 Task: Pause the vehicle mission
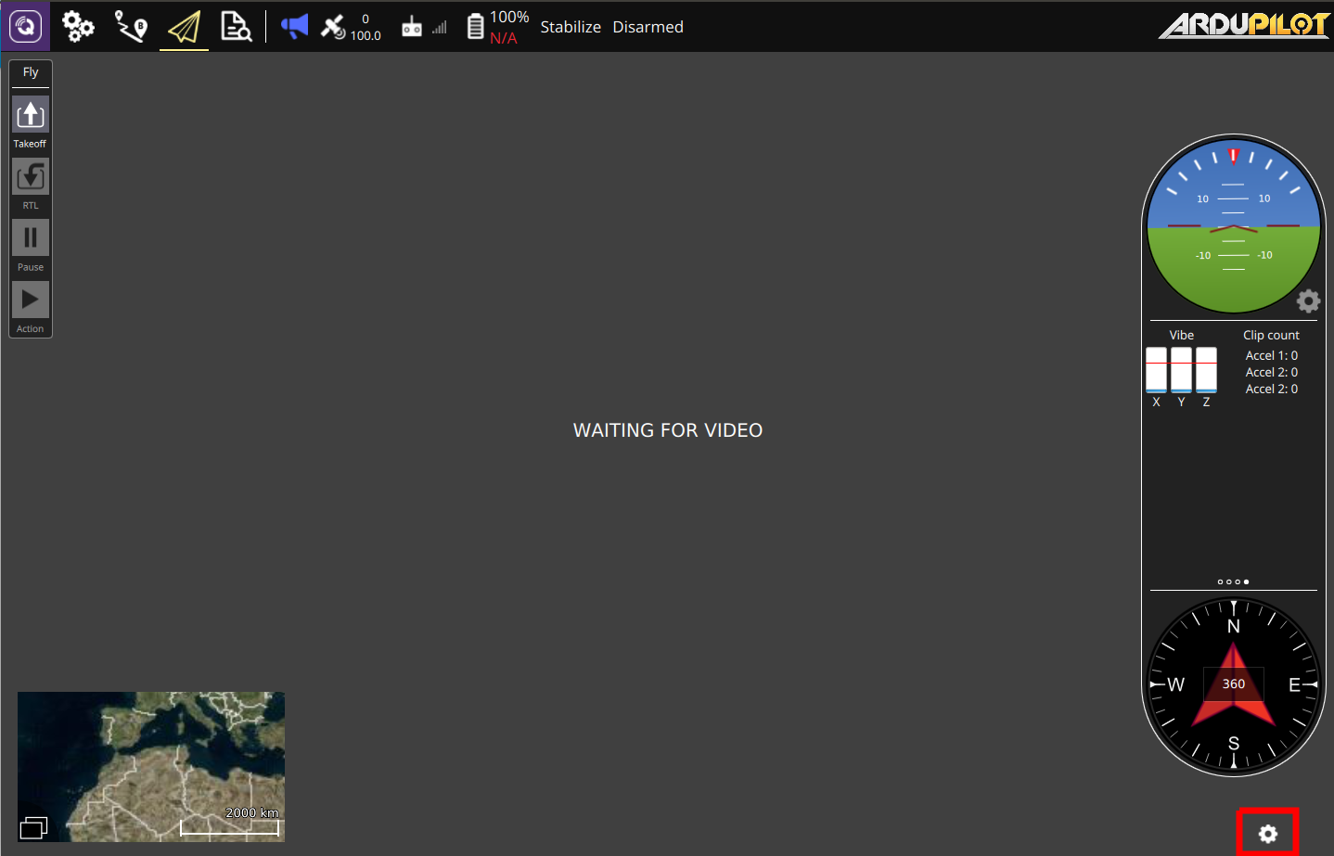click(31, 246)
